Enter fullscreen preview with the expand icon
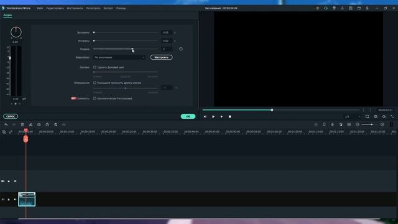The width and height of the screenshot is (398, 224). (x=392, y=116)
